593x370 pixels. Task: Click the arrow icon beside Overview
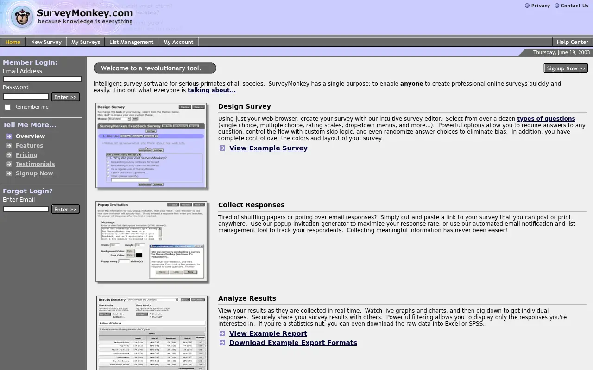coord(9,136)
